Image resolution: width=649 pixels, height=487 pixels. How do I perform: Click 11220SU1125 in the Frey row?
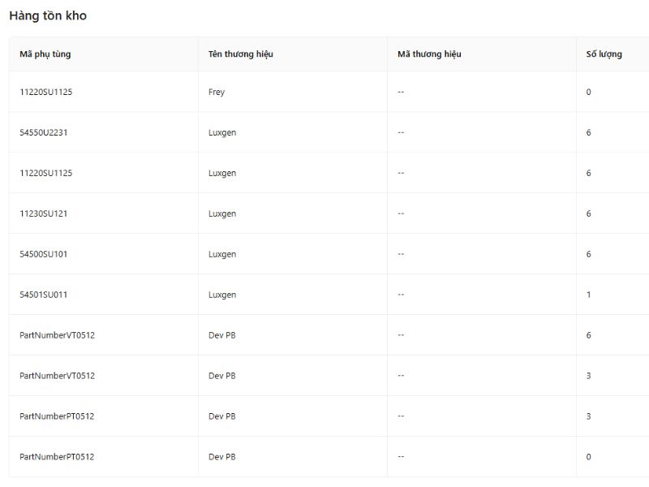pyautogui.click(x=46, y=92)
